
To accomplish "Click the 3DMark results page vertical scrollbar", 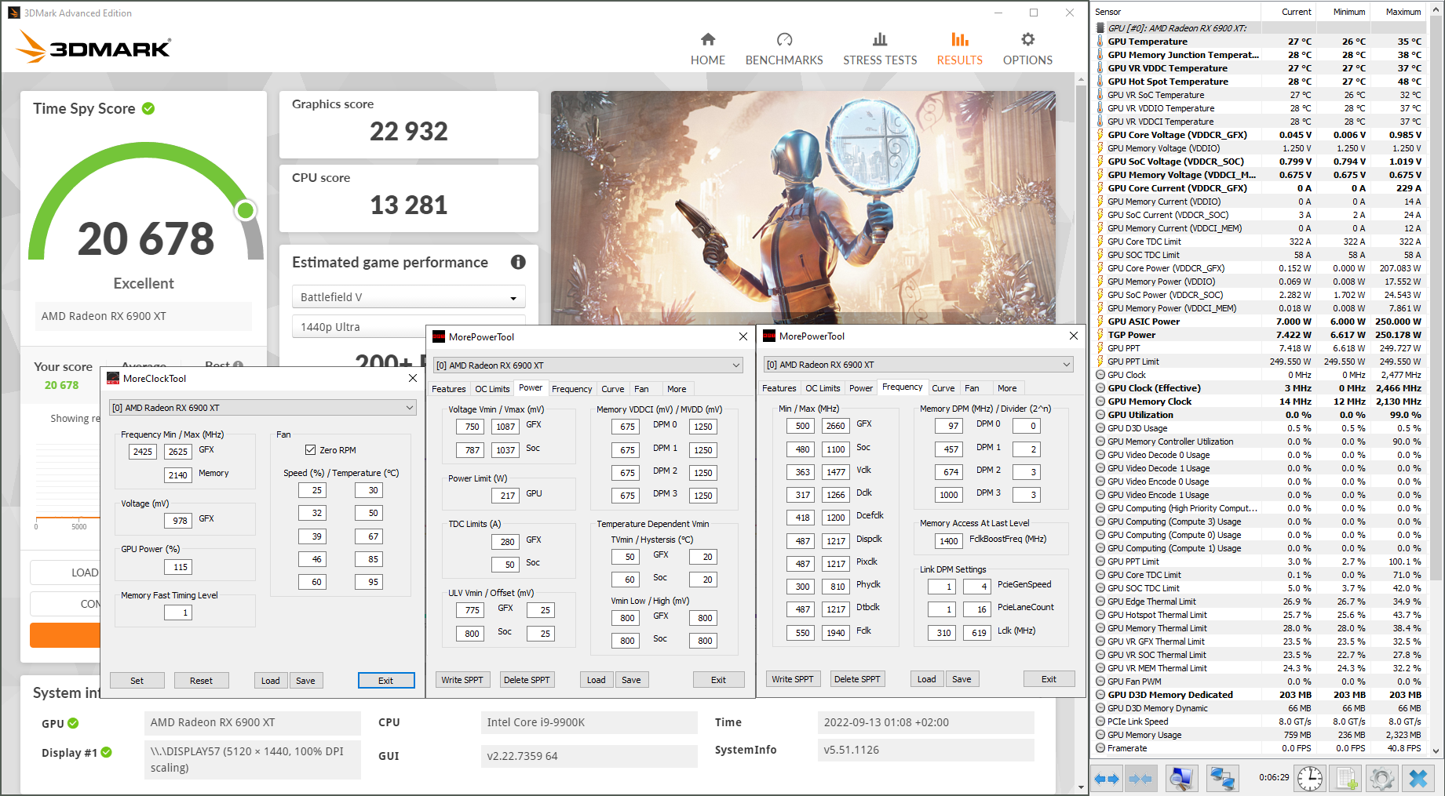I will click(x=1081, y=434).
